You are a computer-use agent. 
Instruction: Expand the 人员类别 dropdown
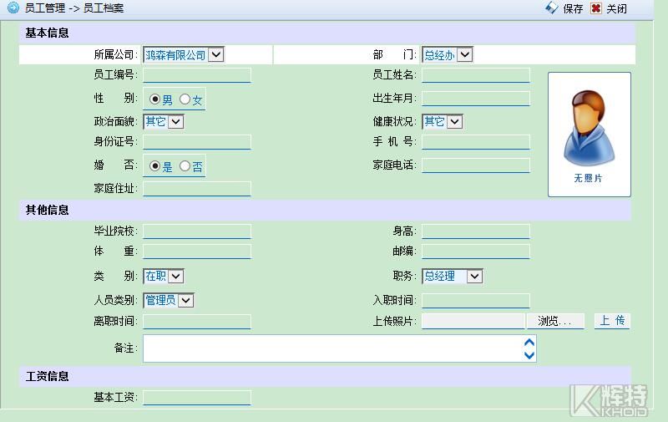coord(185,300)
